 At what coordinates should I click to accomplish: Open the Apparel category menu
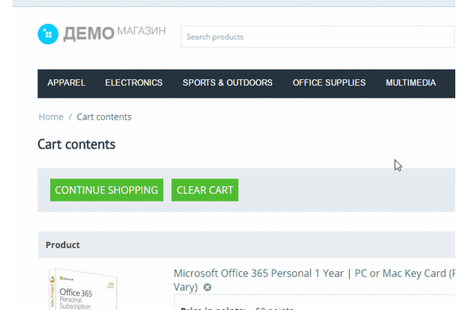click(x=67, y=82)
